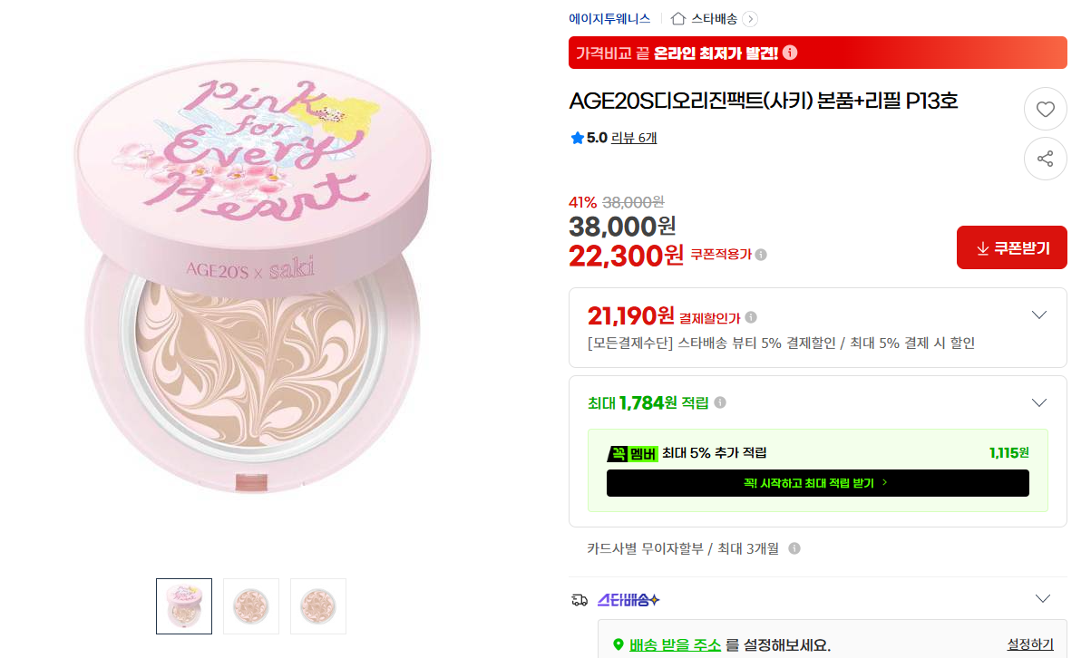Screen dimensions: 1091x658
Task: Open the 에이지투웨니스 brand link
Action: click(x=609, y=18)
